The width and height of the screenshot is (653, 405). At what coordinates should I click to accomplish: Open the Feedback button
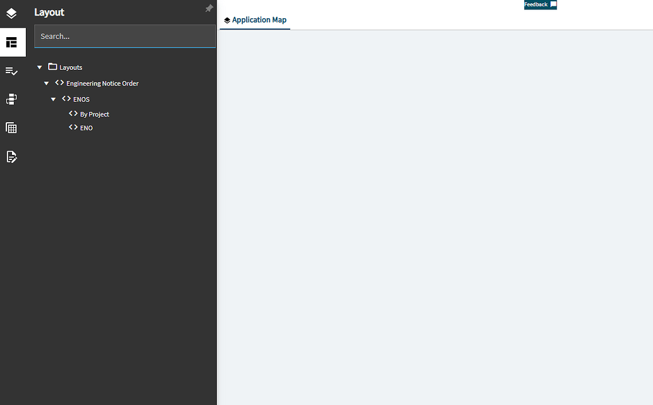[540, 4]
